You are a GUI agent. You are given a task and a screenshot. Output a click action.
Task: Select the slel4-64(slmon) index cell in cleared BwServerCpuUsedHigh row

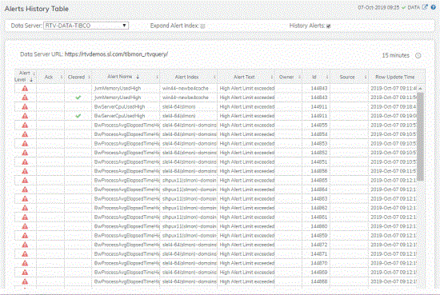(x=189, y=116)
